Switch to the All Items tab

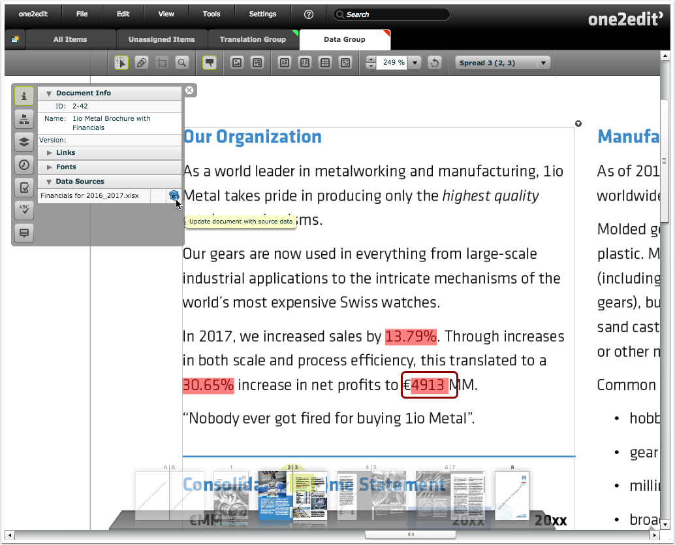(70, 39)
